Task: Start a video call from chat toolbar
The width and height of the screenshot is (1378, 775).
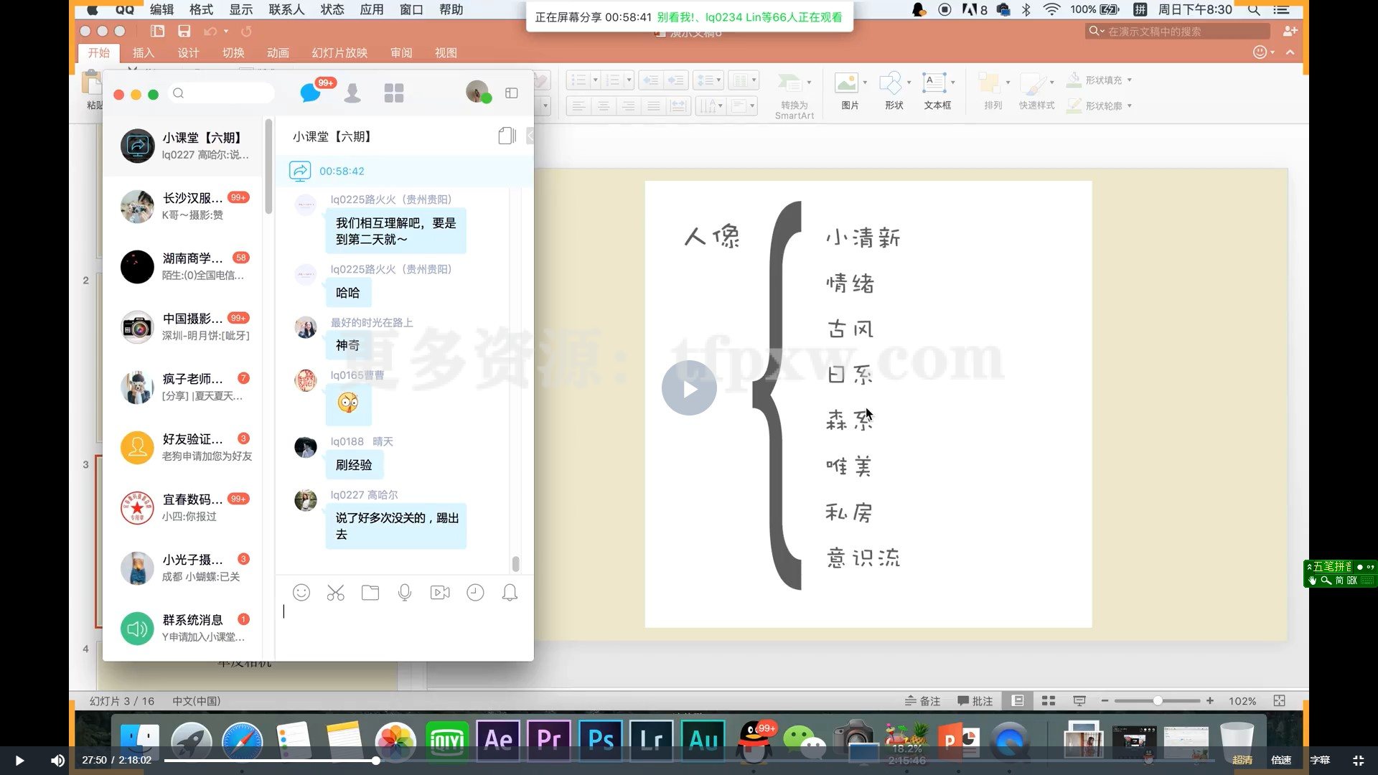Action: [x=440, y=593]
